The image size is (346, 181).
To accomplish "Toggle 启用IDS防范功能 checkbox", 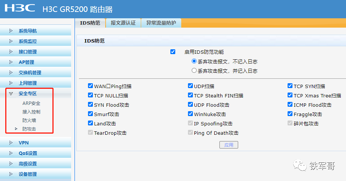I will click(173, 52).
